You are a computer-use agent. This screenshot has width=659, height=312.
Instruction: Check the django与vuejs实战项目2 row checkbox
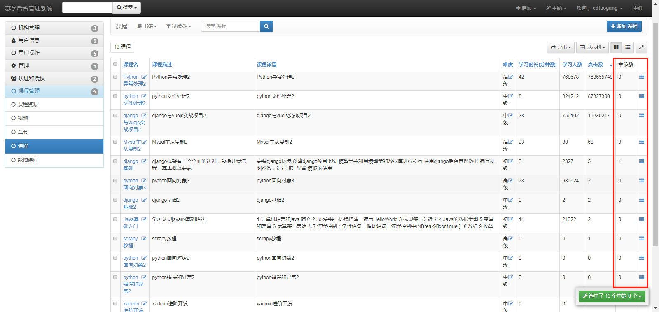(x=115, y=115)
